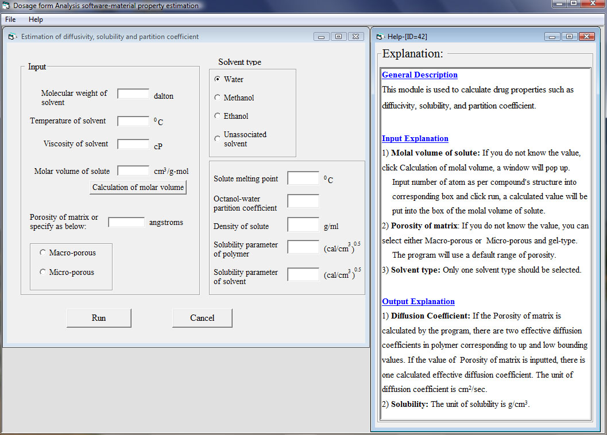The width and height of the screenshot is (607, 435).
Task: Open the Output Explanation link
Action: click(418, 301)
